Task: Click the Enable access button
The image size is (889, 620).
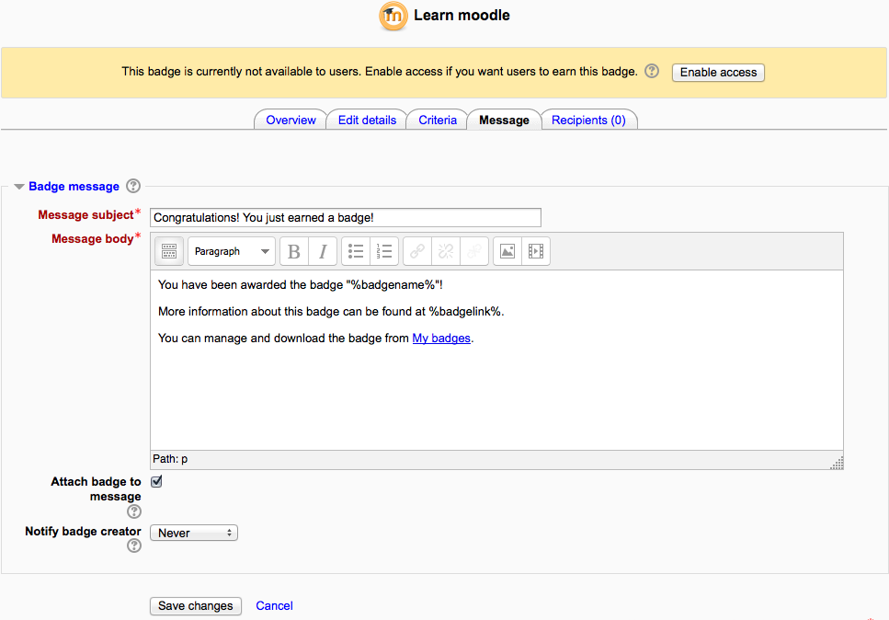Action: coord(718,73)
